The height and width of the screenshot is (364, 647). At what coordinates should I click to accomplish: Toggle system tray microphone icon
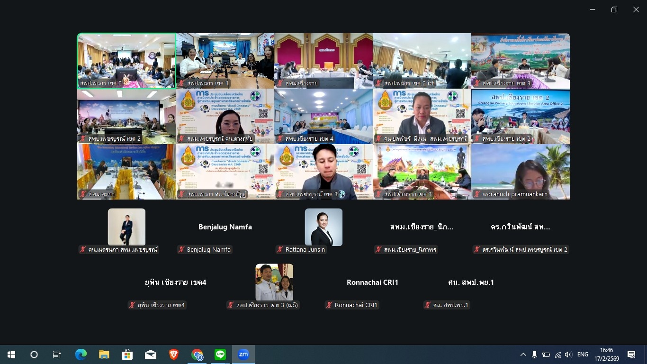click(534, 355)
